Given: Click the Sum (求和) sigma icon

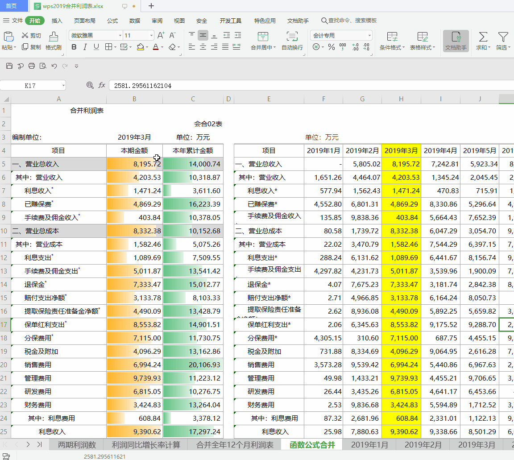Looking at the screenshot, I should pyautogui.click(x=483, y=37).
